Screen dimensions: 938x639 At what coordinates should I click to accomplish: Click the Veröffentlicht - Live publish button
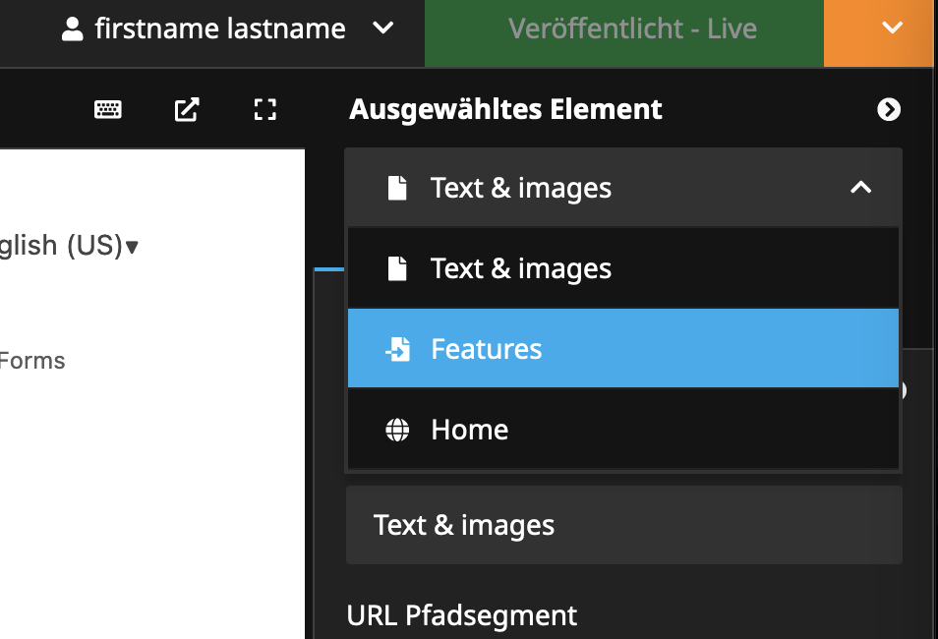pyautogui.click(x=624, y=32)
